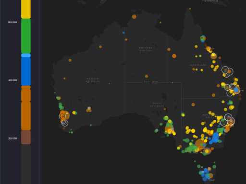246x184 pixels.
Task: Click the brown segment near the 20 GW label
Action: point(26,138)
